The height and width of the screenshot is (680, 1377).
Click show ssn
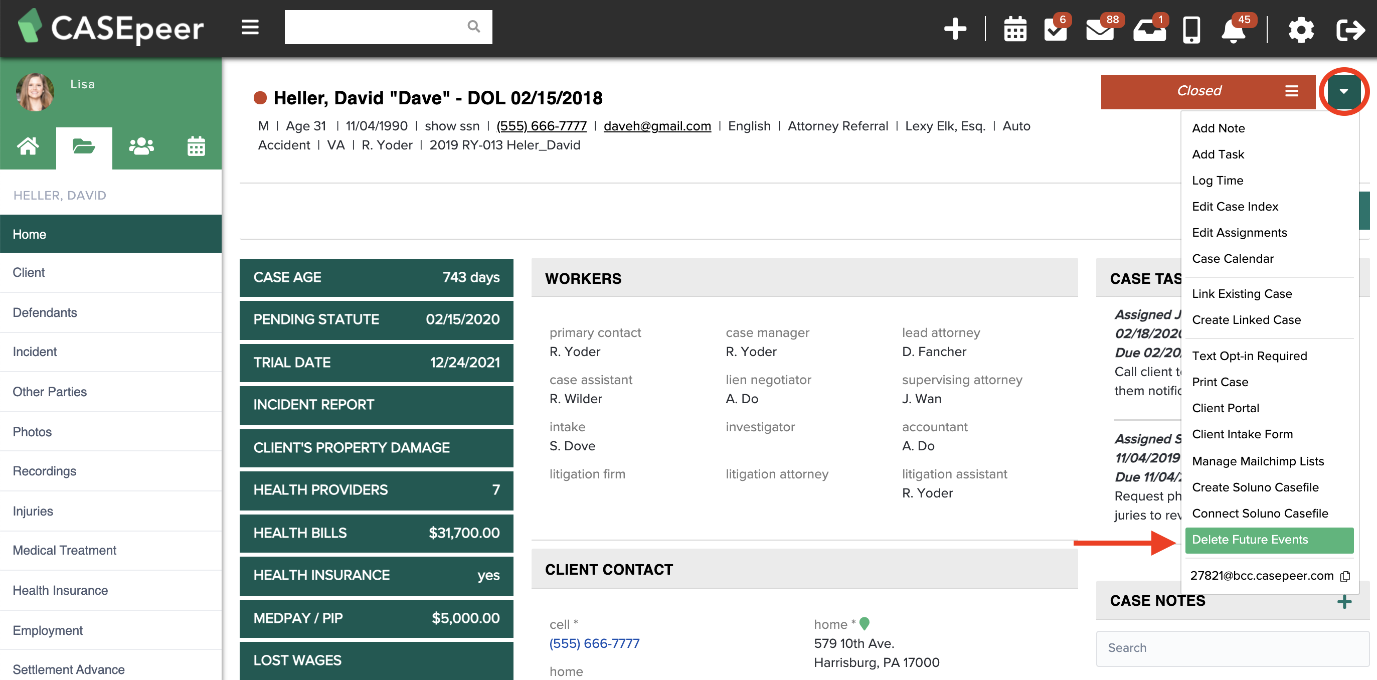pyautogui.click(x=452, y=126)
